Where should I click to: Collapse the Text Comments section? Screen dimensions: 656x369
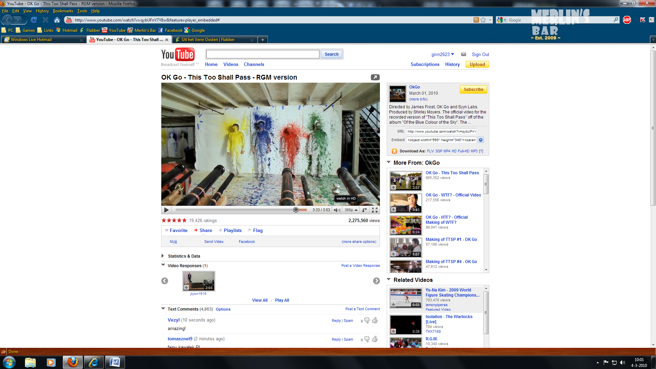(163, 309)
